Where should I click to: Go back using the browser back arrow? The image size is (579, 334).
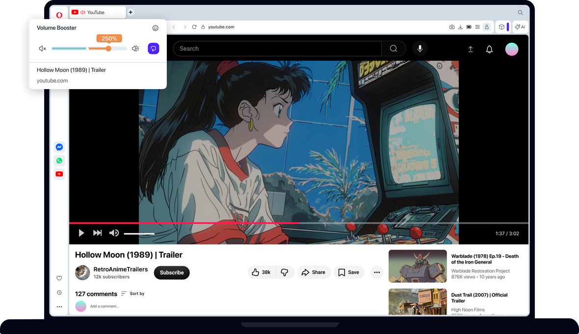coord(174,27)
